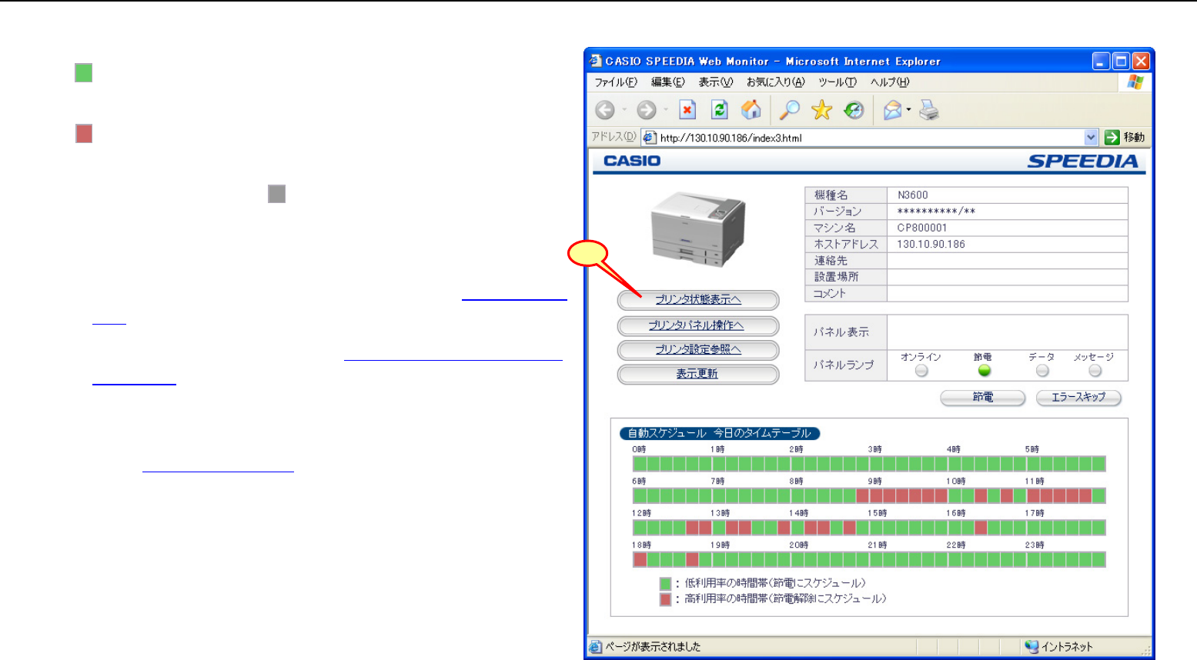Image resolution: width=1197 pixels, height=660 pixels.
Task: Click the green legend swatch for 低利用率の時間帯
Action: 665,584
